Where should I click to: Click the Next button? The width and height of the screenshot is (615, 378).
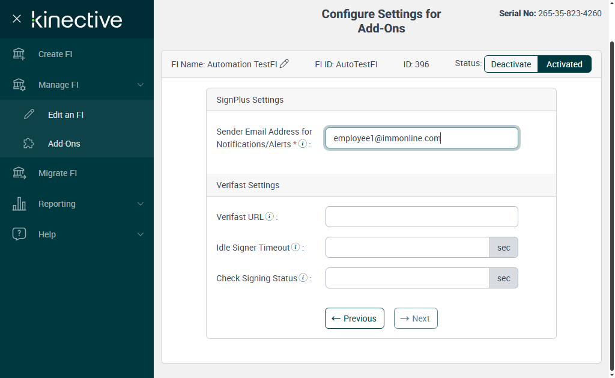pyautogui.click(x=416, y=319)
